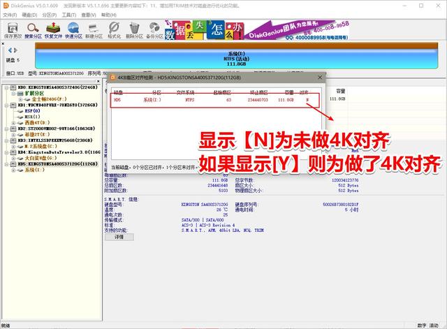Click the drive icon beside ESP(0)
The image size is (447, 329).
tap(20, 111)
